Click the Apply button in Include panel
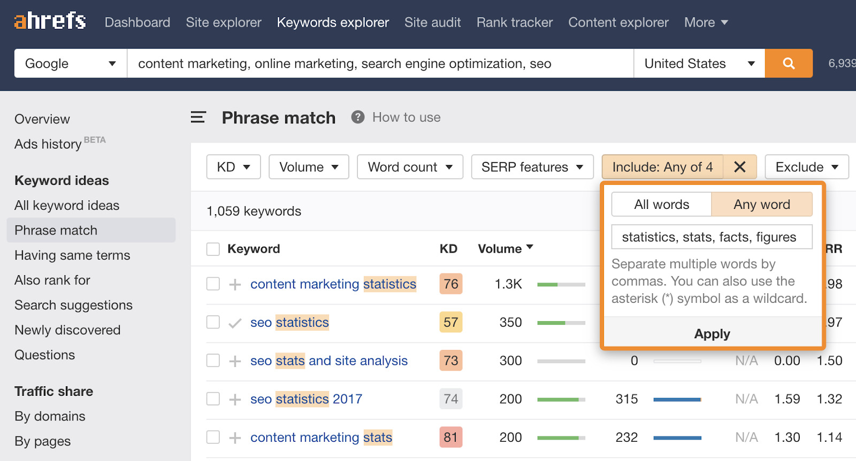Screen dimensions: 856x461 point(712,334)
